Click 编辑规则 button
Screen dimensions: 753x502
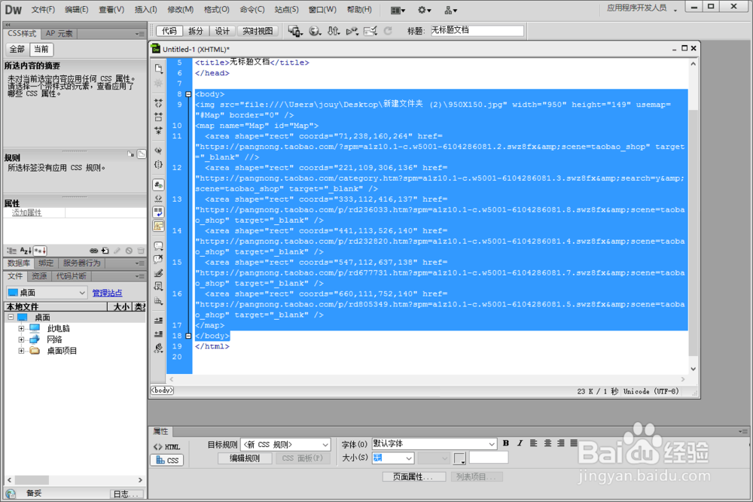click(x=245, y=458)
